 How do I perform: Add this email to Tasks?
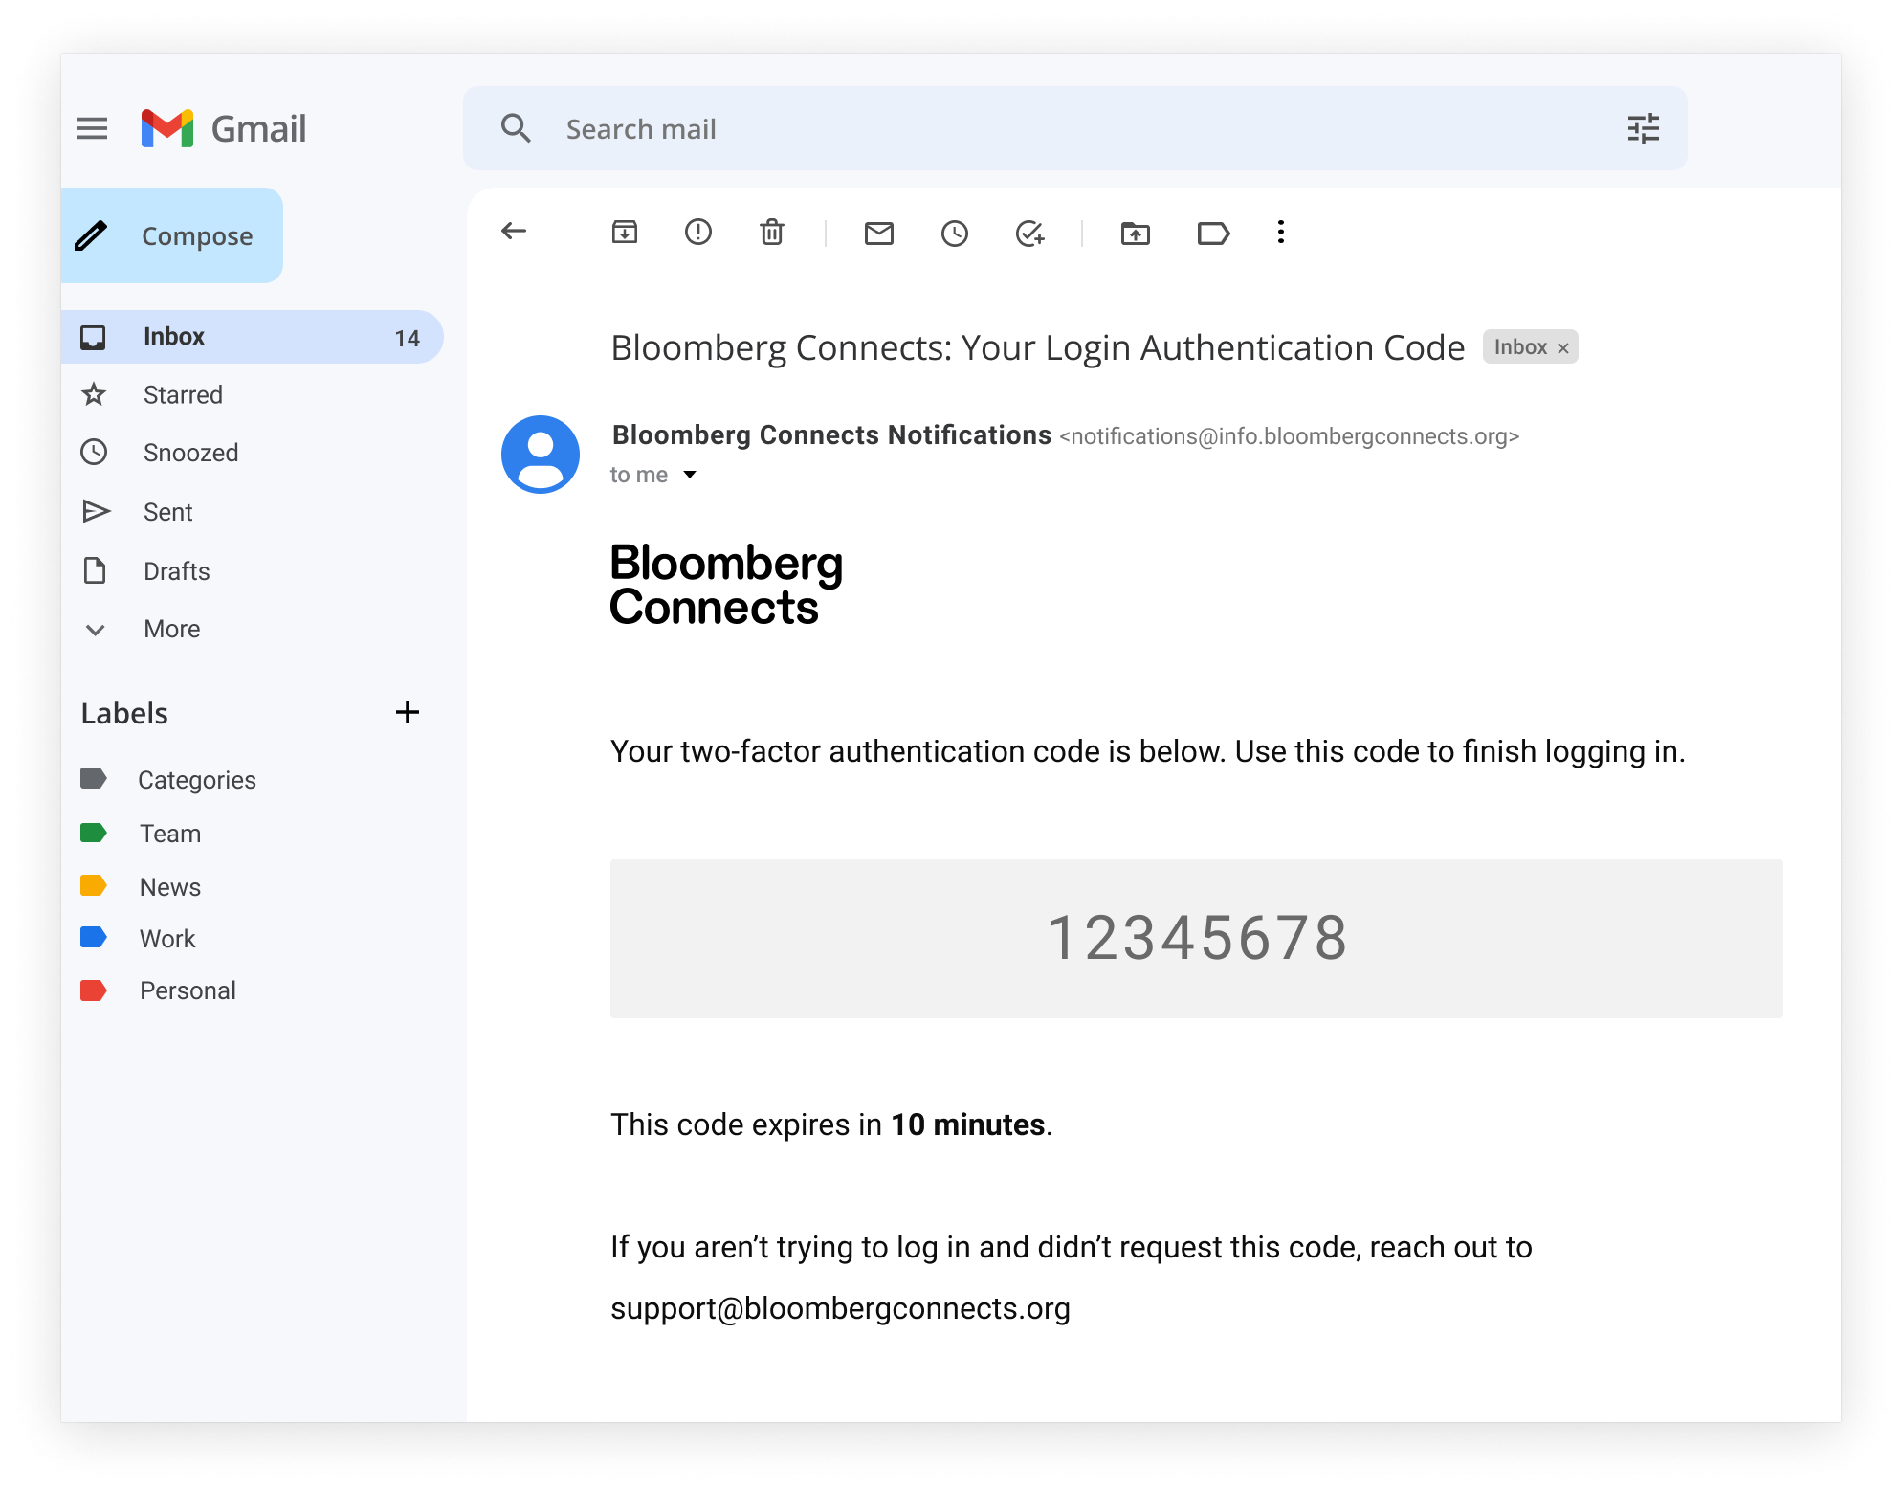1029,232
